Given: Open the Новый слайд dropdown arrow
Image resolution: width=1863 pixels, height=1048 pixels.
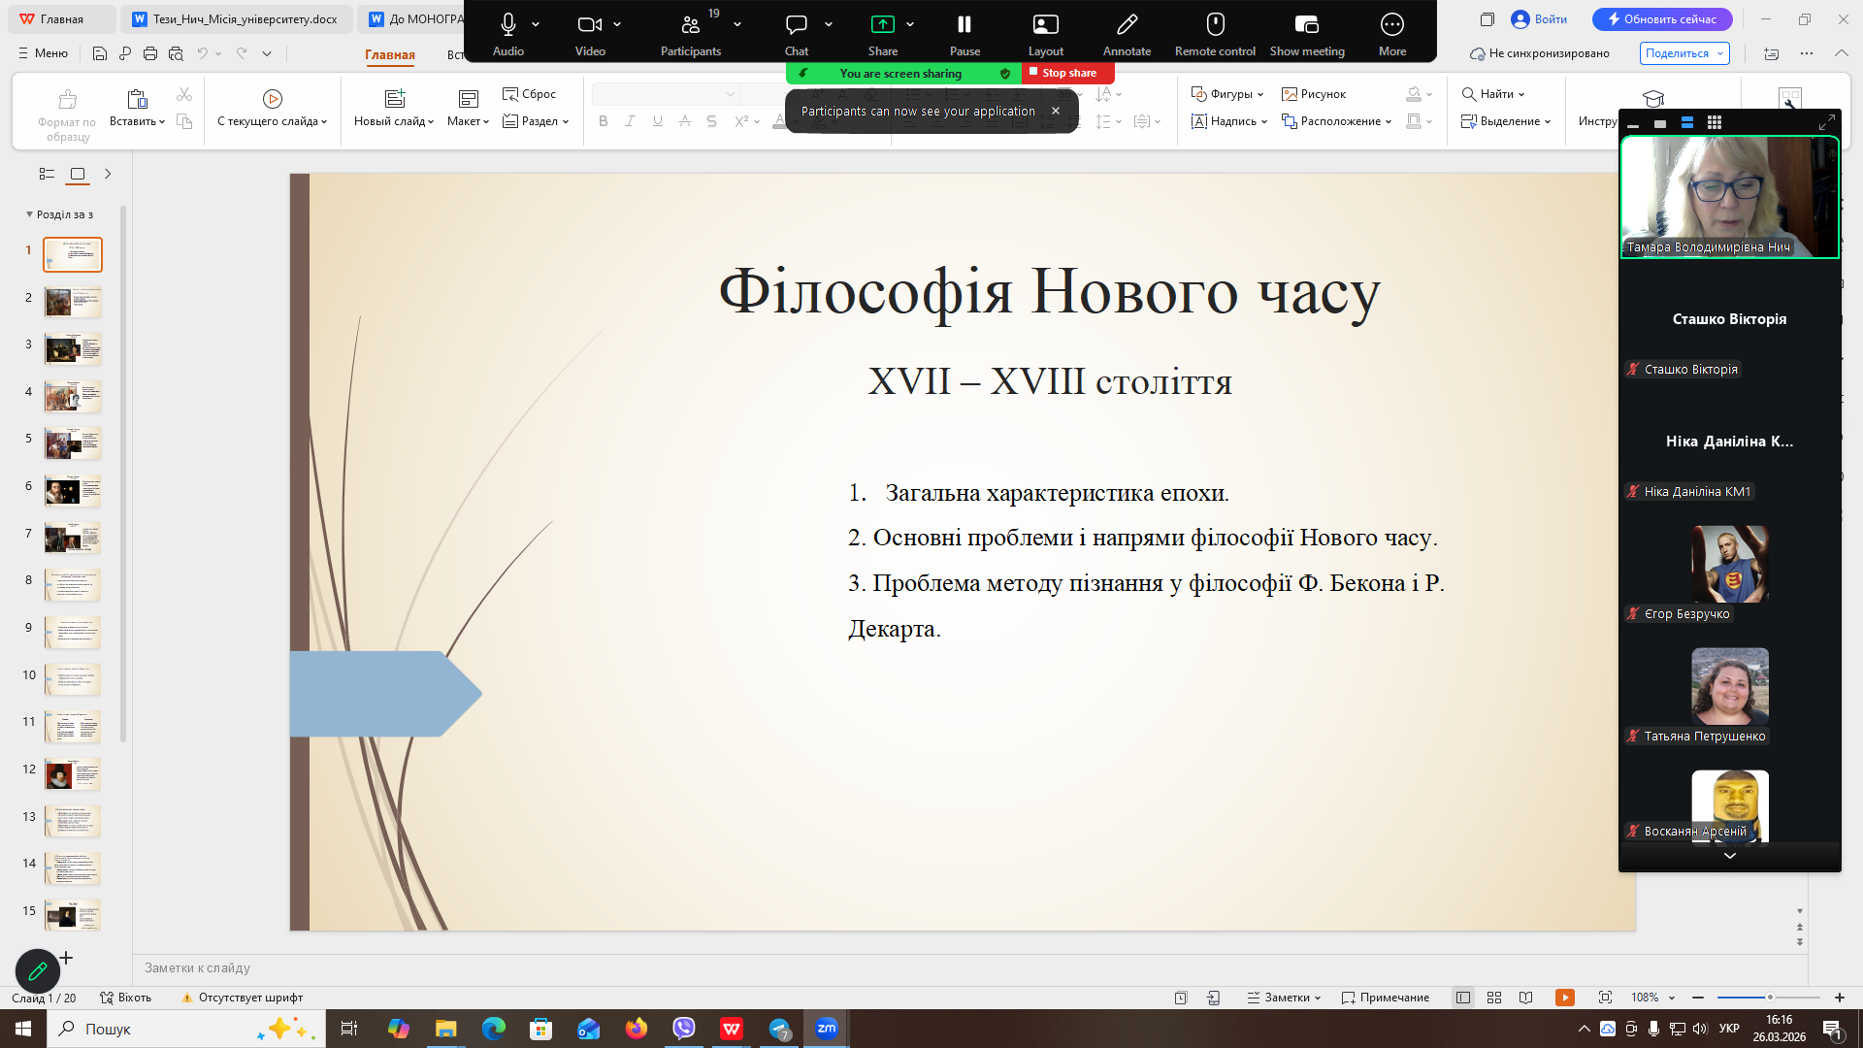Looking at the screenshot, I should 431,122.
